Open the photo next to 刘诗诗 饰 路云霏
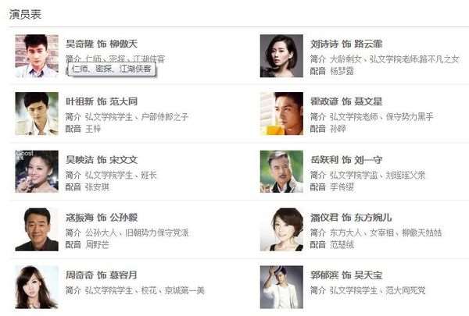Screen dimensions: 469x316 pyautogui.click(x=281, y=56)
